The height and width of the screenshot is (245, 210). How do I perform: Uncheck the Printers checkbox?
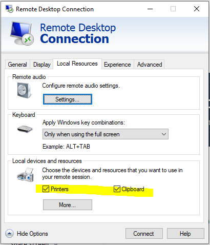coord(46,189)
